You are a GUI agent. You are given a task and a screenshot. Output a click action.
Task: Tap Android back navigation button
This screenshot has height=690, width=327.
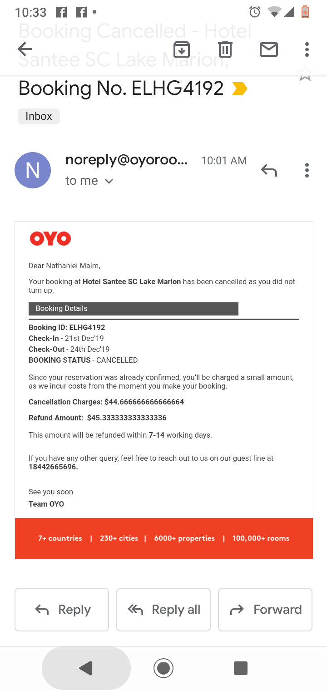pos(85,668)
